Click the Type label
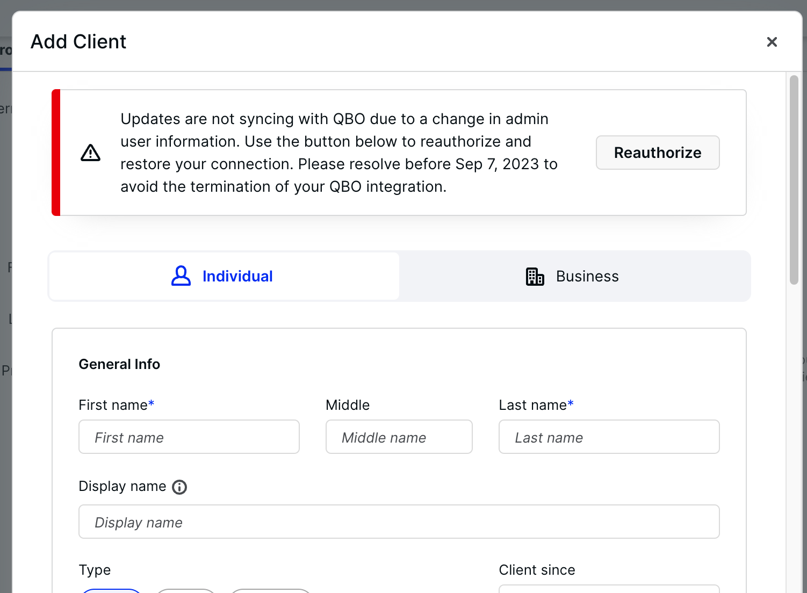 click(95, 570)
